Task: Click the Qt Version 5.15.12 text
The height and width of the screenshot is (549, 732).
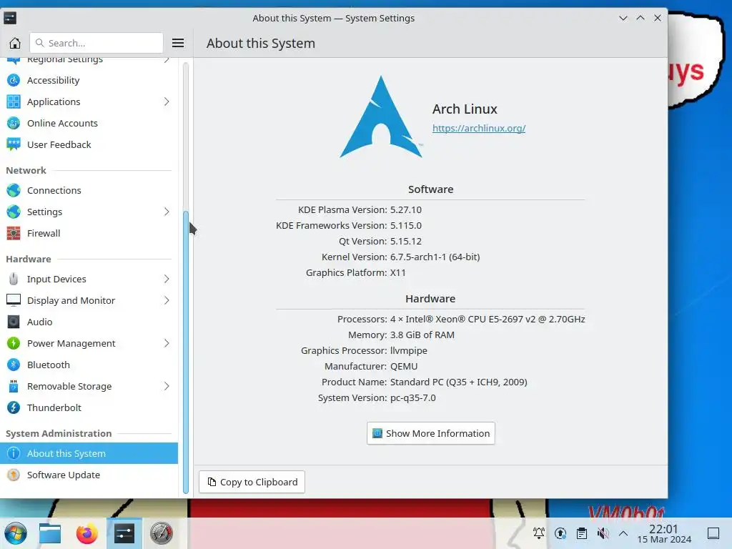Action: 380,241
